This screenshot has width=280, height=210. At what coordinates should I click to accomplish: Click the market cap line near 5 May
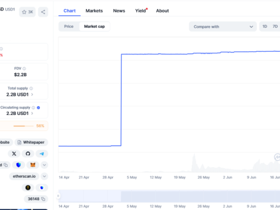[x=132, y=54]
